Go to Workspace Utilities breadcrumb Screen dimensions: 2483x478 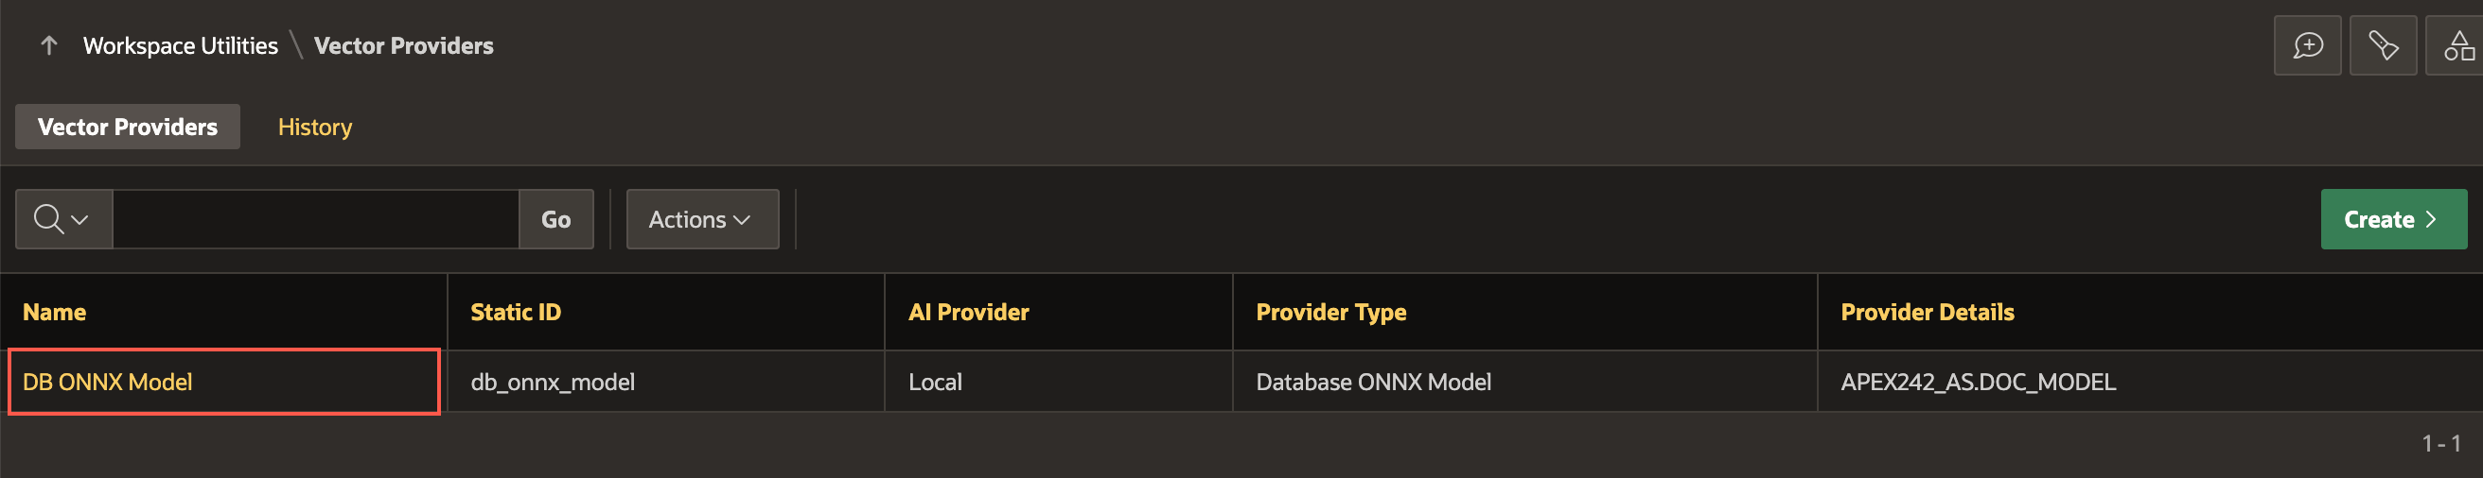(180, 45)
